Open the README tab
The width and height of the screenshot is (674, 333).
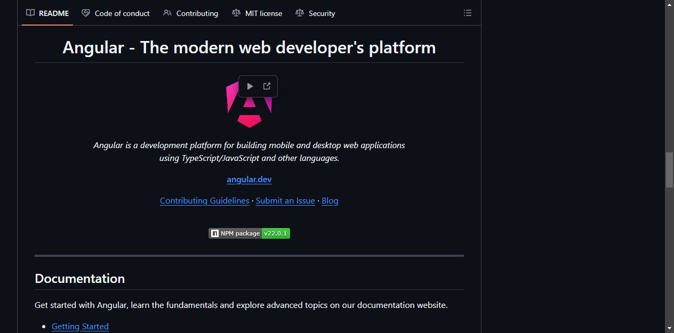[x=47, y=13]
